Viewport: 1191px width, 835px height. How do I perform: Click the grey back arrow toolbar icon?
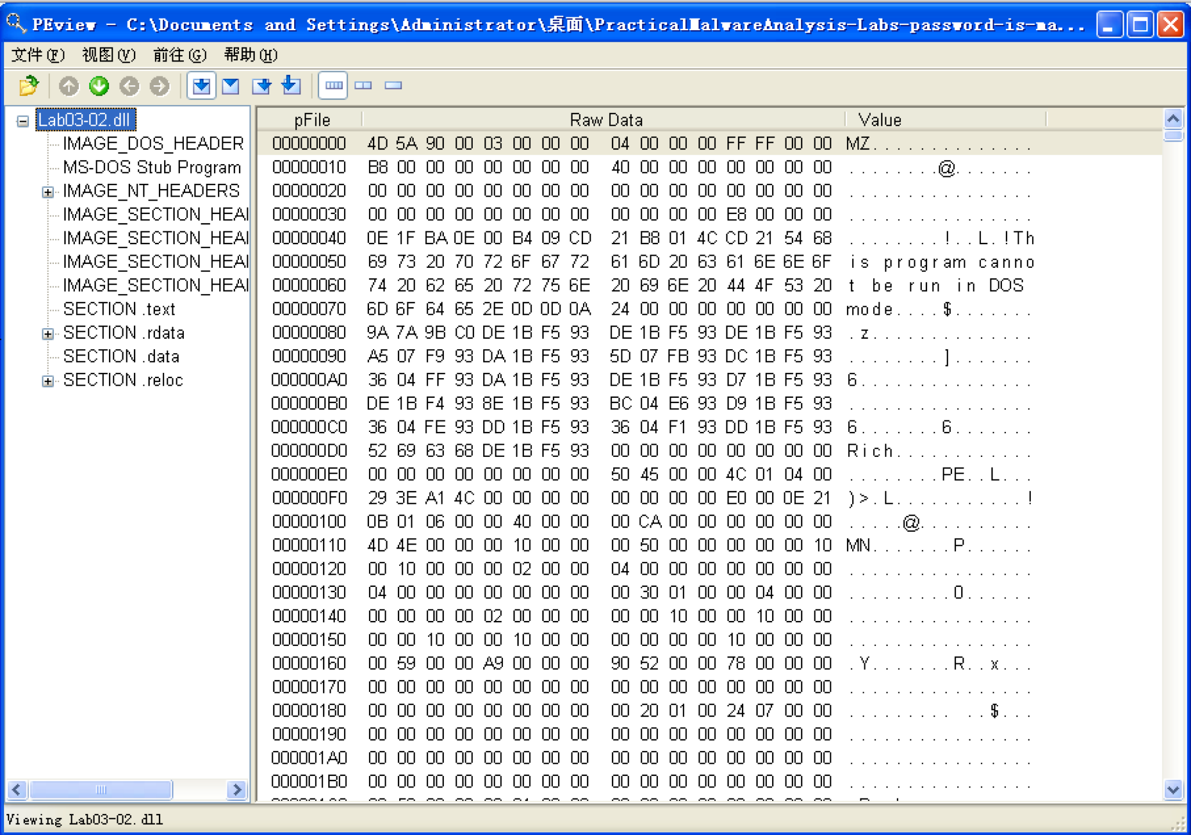129,86
